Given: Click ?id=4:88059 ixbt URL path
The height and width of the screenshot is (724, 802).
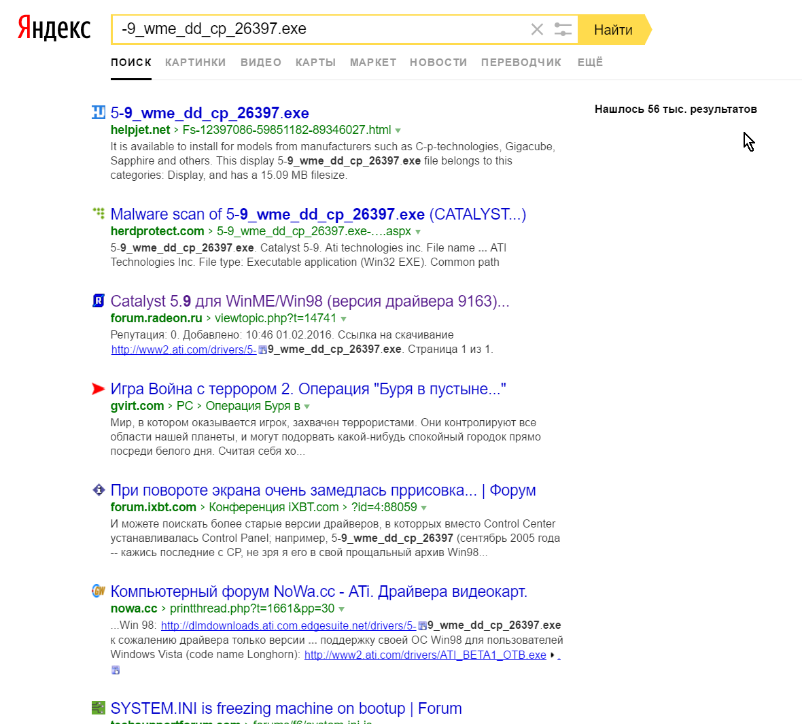Looking at the screenshot, I should (384, 507).
